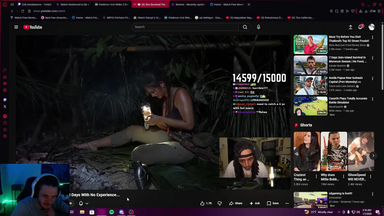Open options for Craziest Thing short
The image size is (384, 216).
tap(316, 176)
